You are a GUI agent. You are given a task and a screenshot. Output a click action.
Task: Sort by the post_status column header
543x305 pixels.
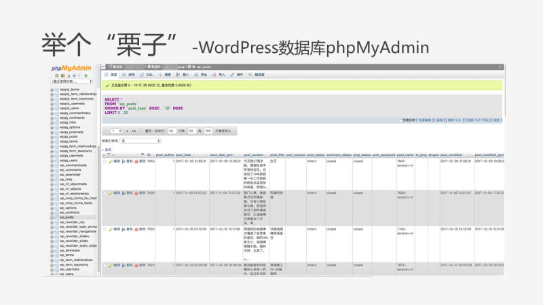point(316,155)
